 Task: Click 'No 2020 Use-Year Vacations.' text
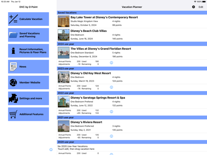73,146
